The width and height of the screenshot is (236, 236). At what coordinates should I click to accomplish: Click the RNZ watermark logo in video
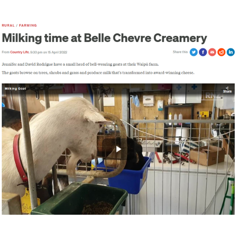pos(210,95)
